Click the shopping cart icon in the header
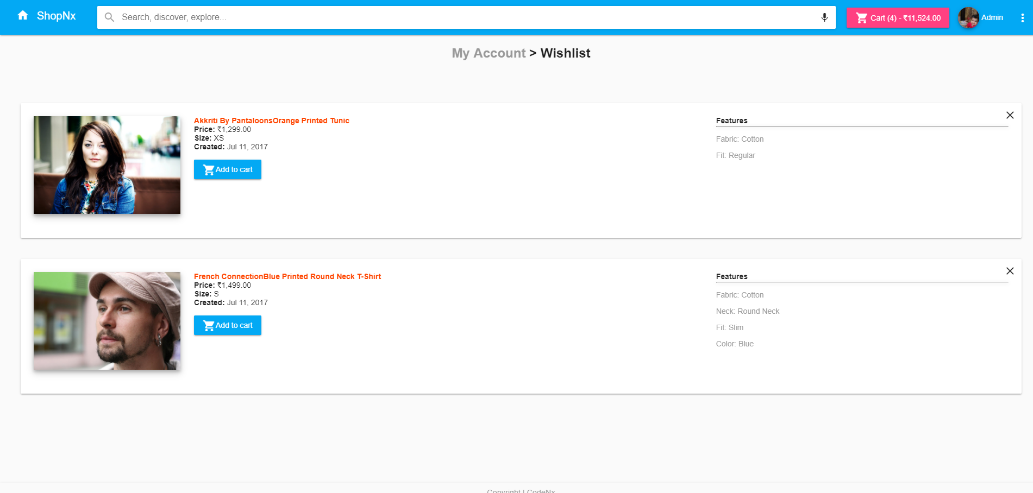Image resolution: width=1033 pixels, height=493 pixels. click(861, 17)
